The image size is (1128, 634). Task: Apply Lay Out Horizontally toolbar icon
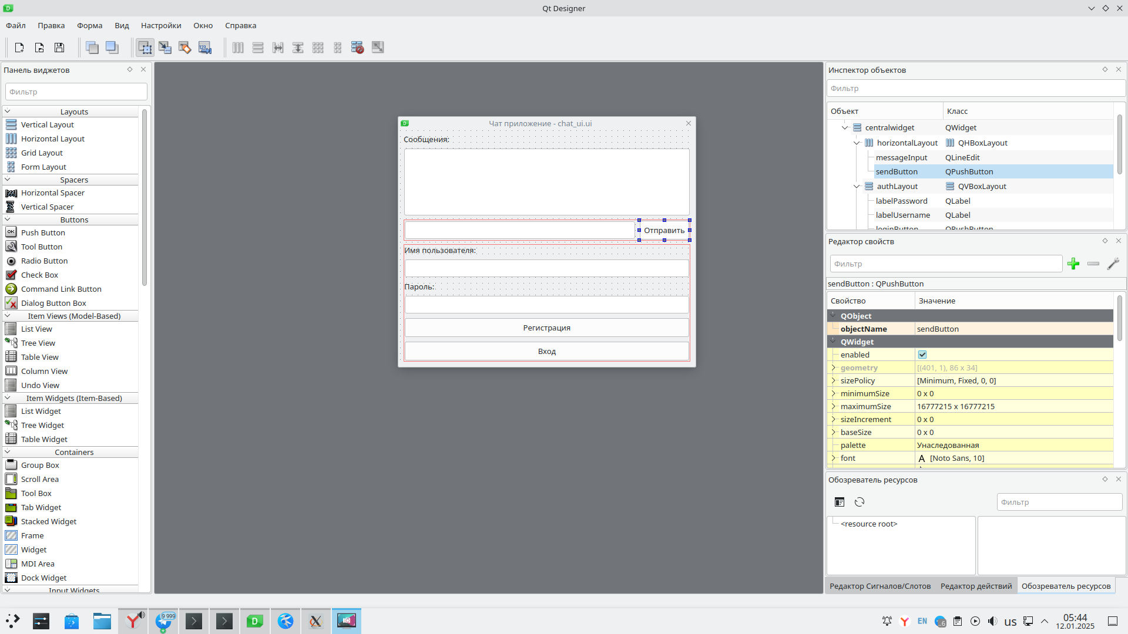(x=238, y=48)
